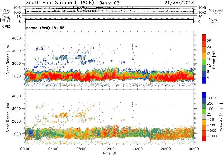Pick the teal 100–500 velocity swatch
The width and height of the screenshot is (224, 155).
[204, 106]
